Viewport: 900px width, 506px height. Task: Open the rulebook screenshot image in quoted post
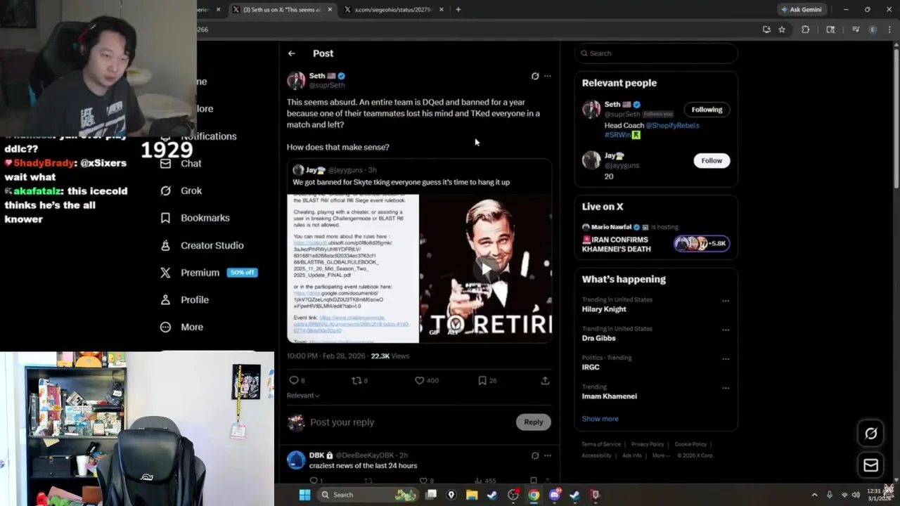(x=353, y=268)
